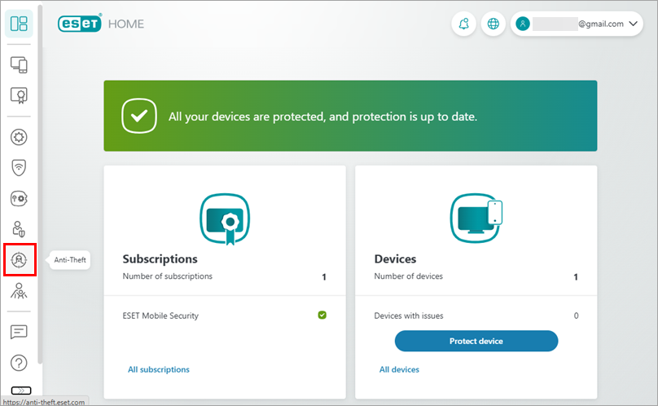Open the Wi-Fi shield sidebar icon
658x406 pixels.
(19, 167)
